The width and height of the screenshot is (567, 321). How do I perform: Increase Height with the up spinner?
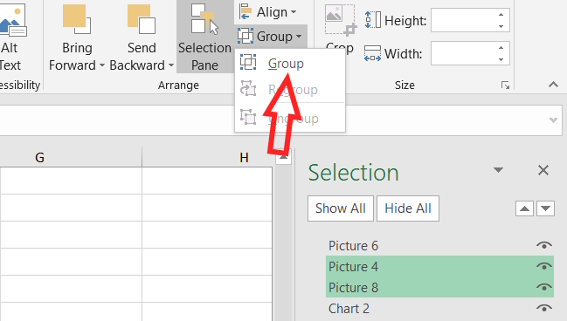click(501, 15)
